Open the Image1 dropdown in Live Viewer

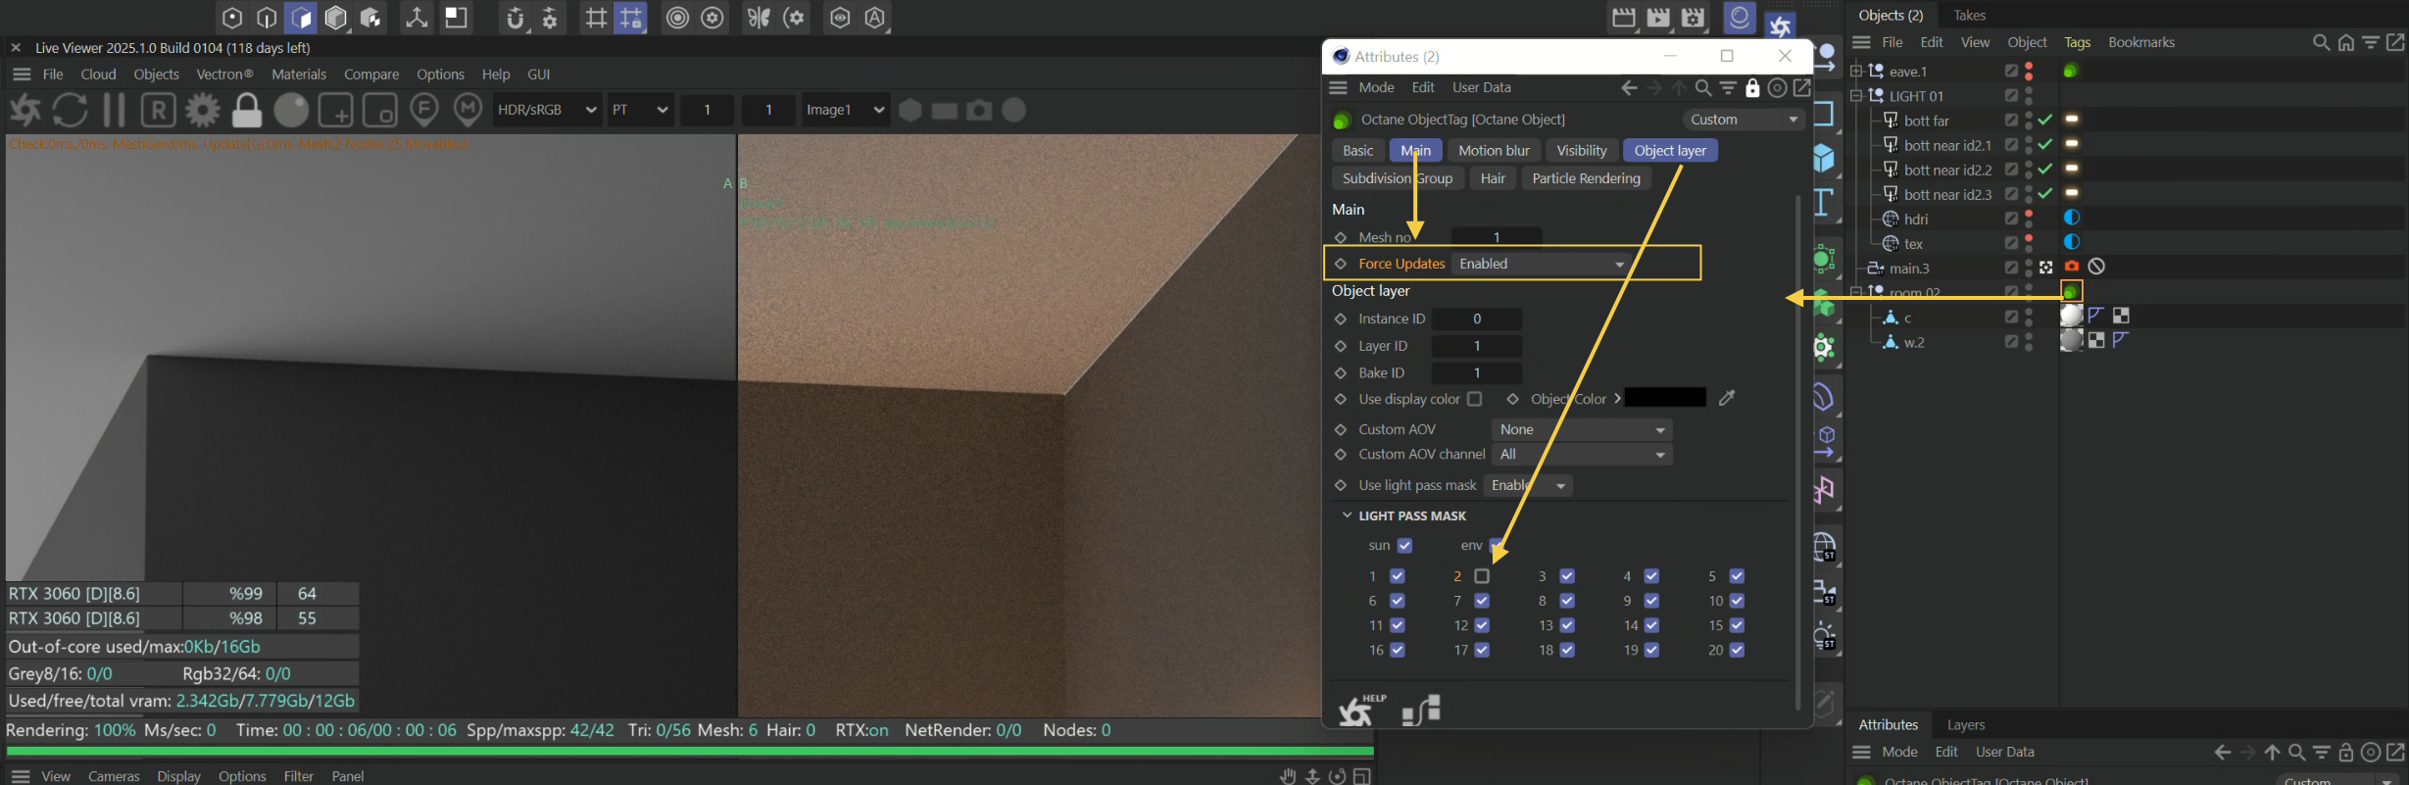coord(845,110)
